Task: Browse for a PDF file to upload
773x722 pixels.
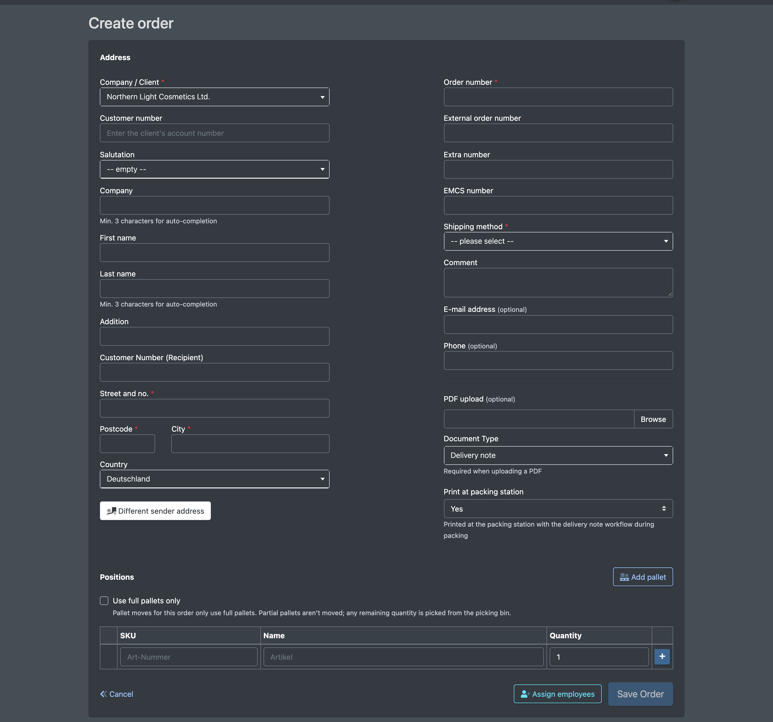Action: [653, 419]
